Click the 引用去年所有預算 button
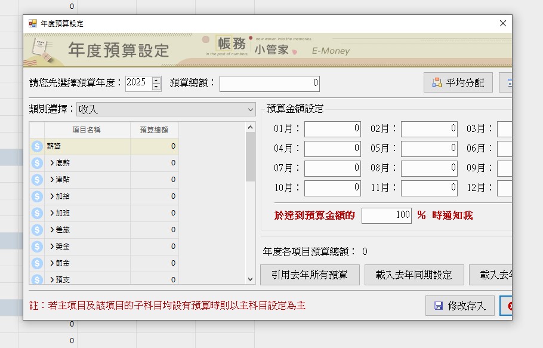This screenshot has width=543, height=348. [x=310, y=275]
